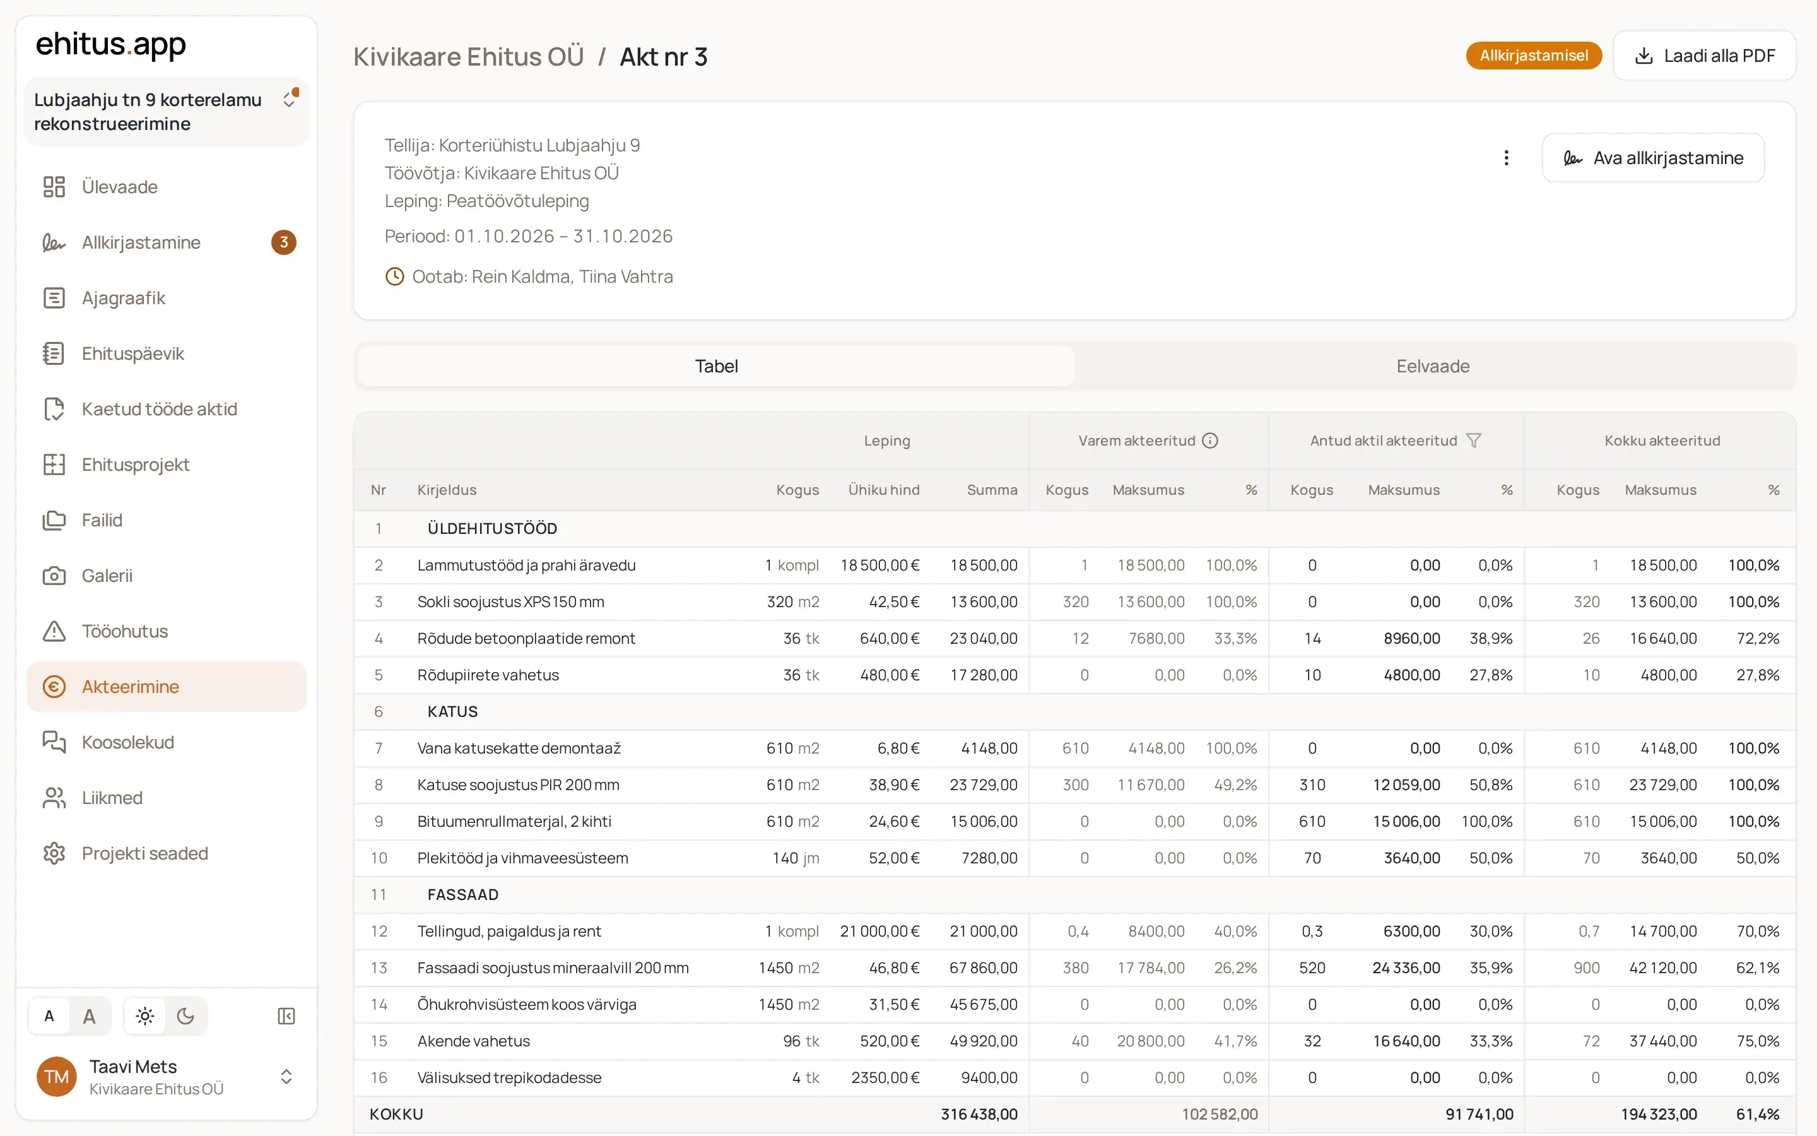Open the Liikmed members page
The width and height of the screenshot is (1817, 1136).
(166, 798)
